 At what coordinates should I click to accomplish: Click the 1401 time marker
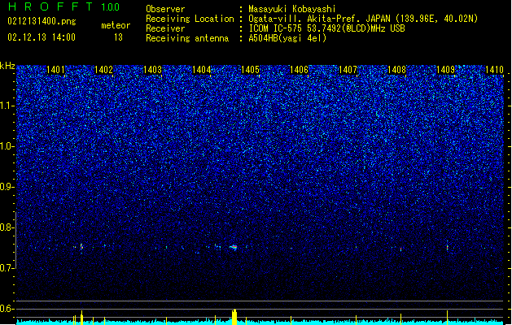click(x=55, y=70)
